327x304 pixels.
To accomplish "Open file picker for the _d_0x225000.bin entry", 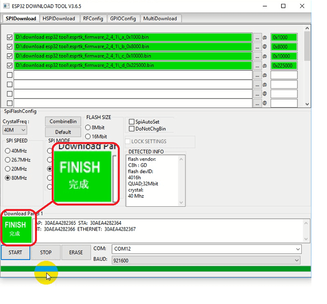I will 258,65.
